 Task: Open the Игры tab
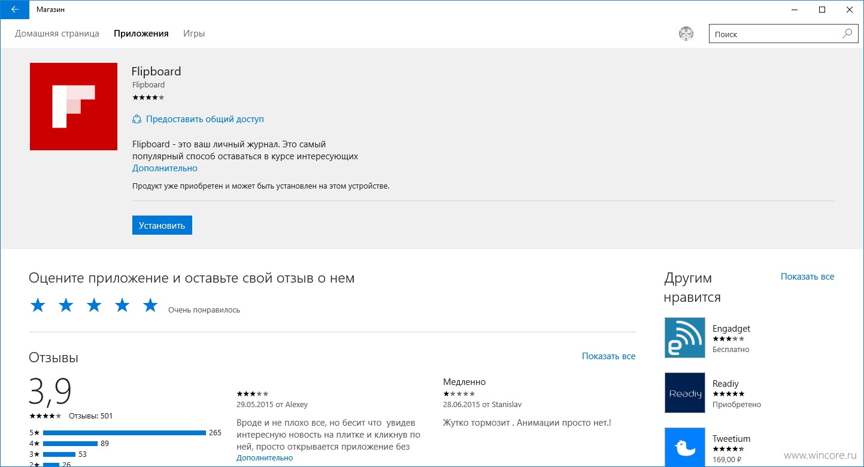194,34
